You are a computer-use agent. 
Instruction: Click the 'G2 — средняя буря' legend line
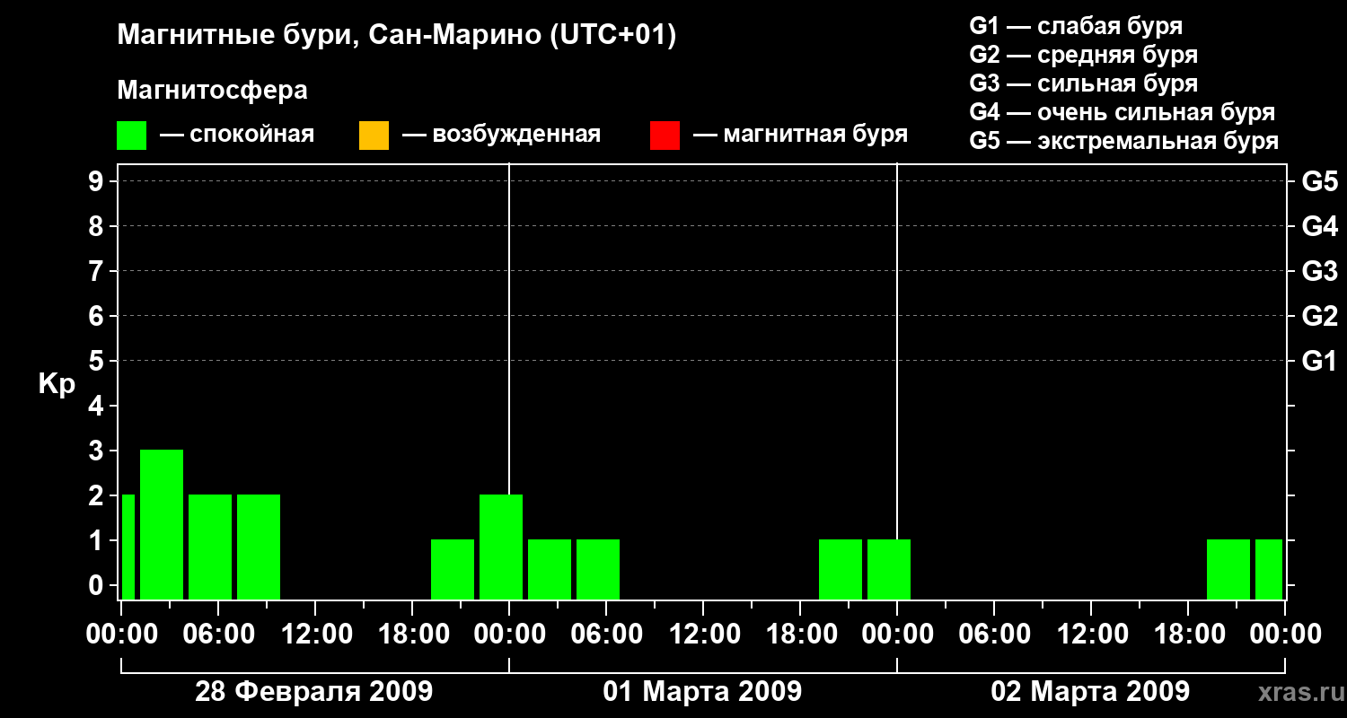coord(1083,55)
